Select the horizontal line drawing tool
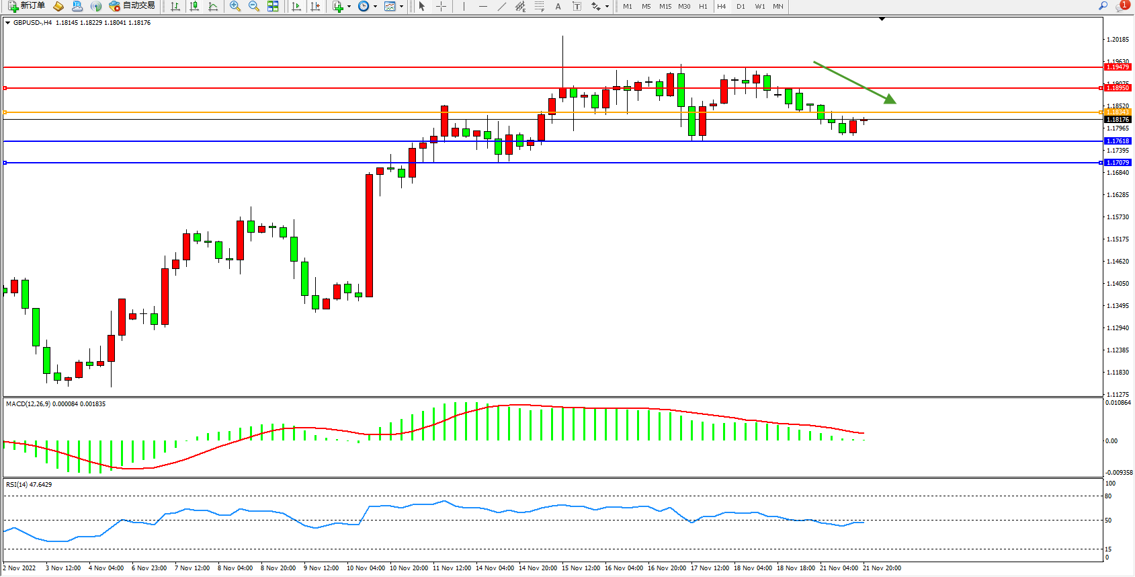1135x577 pixels. coord(482,6)
